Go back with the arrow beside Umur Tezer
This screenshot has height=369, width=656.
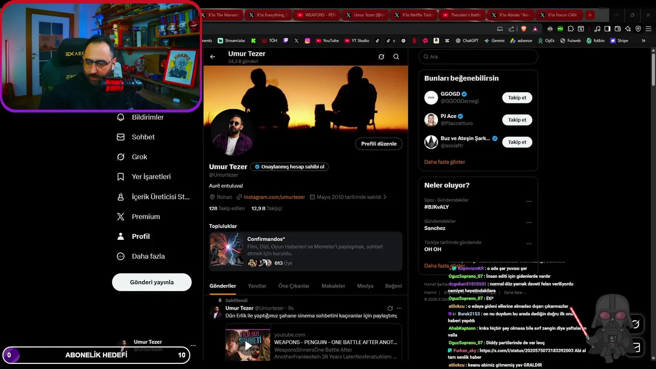click(213, 57)
